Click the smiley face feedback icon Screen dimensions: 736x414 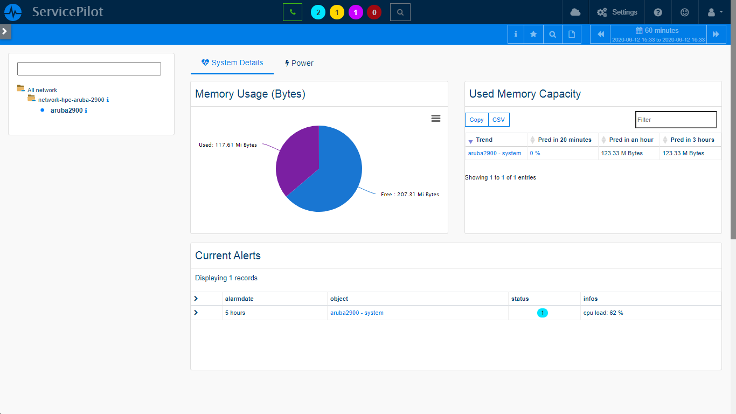click(685, 12)
